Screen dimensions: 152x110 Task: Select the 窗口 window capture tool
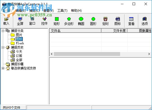[32, 21]
